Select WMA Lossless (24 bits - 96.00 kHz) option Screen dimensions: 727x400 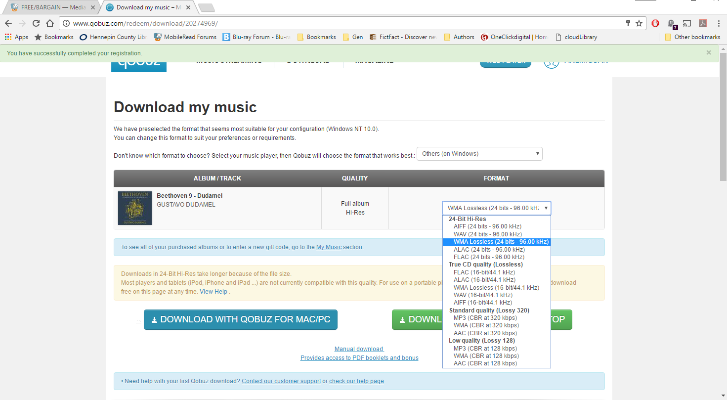pos(496,242)
